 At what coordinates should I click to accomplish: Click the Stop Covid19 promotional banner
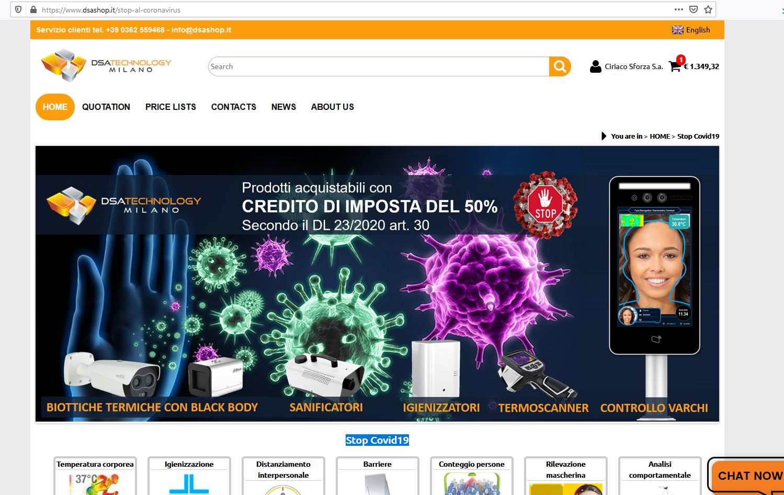click(x=377, y=284)
